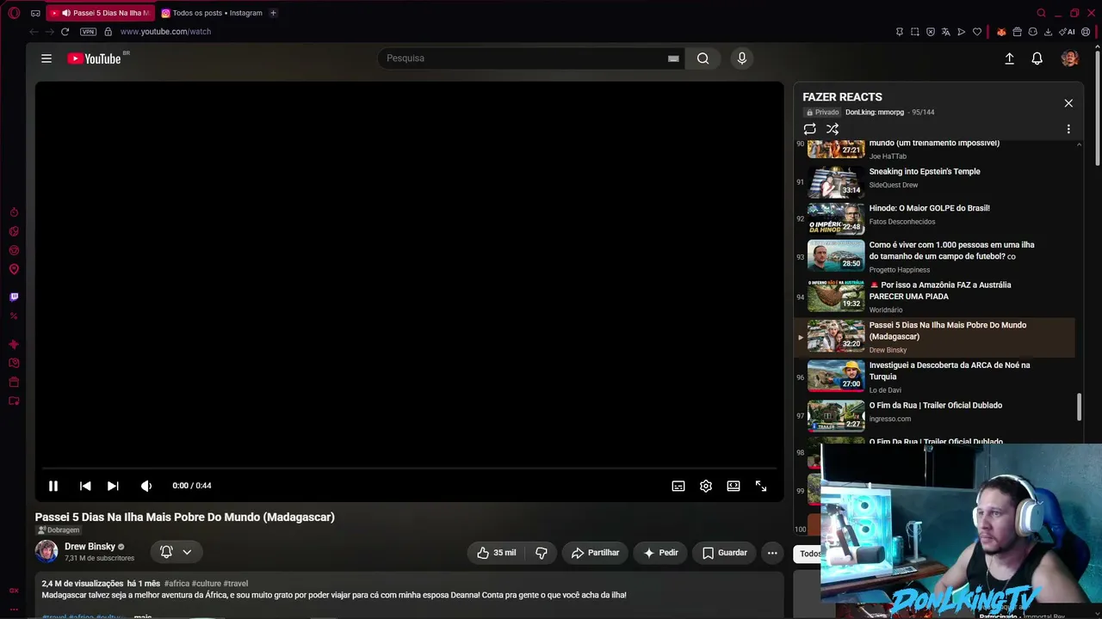Viewport: 1102px width, 619px height.
Task: Enter fullscreen with the player button
Action: click(761, 486)
